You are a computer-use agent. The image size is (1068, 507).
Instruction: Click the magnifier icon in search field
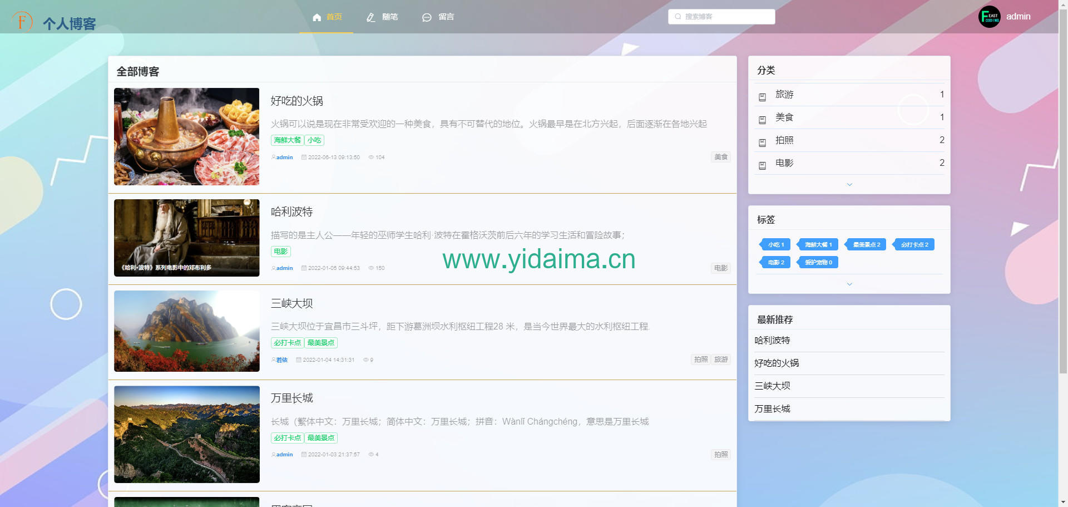[678, 17]
